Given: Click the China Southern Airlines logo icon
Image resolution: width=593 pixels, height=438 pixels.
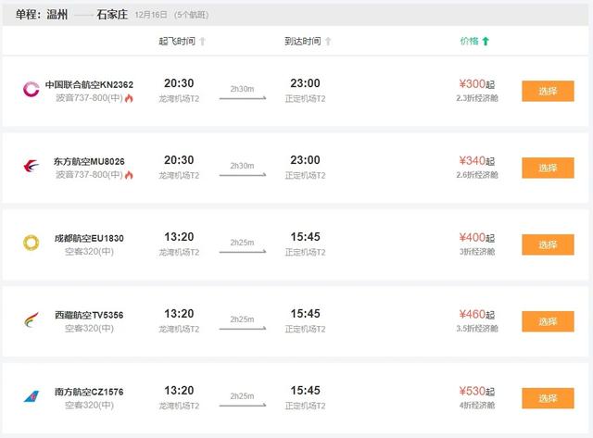Looking at the screenshot, I should 31,397.
